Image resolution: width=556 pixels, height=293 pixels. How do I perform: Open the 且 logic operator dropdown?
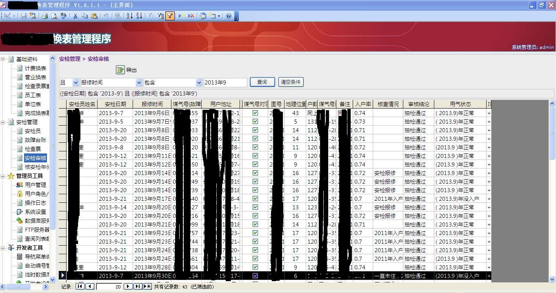coord(75,82)
